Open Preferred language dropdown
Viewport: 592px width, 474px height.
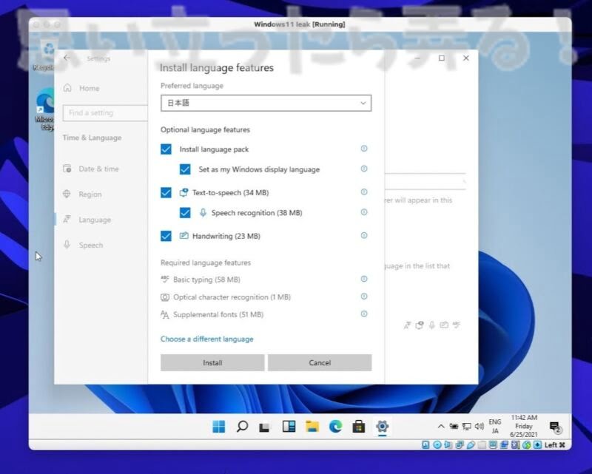tap(266, 103)
